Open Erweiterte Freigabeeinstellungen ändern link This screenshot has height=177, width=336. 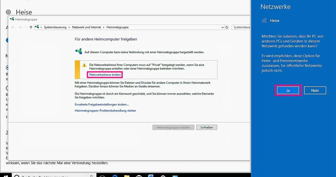point(102,105)
